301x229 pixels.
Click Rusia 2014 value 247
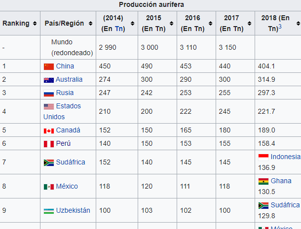click(105, 93)
